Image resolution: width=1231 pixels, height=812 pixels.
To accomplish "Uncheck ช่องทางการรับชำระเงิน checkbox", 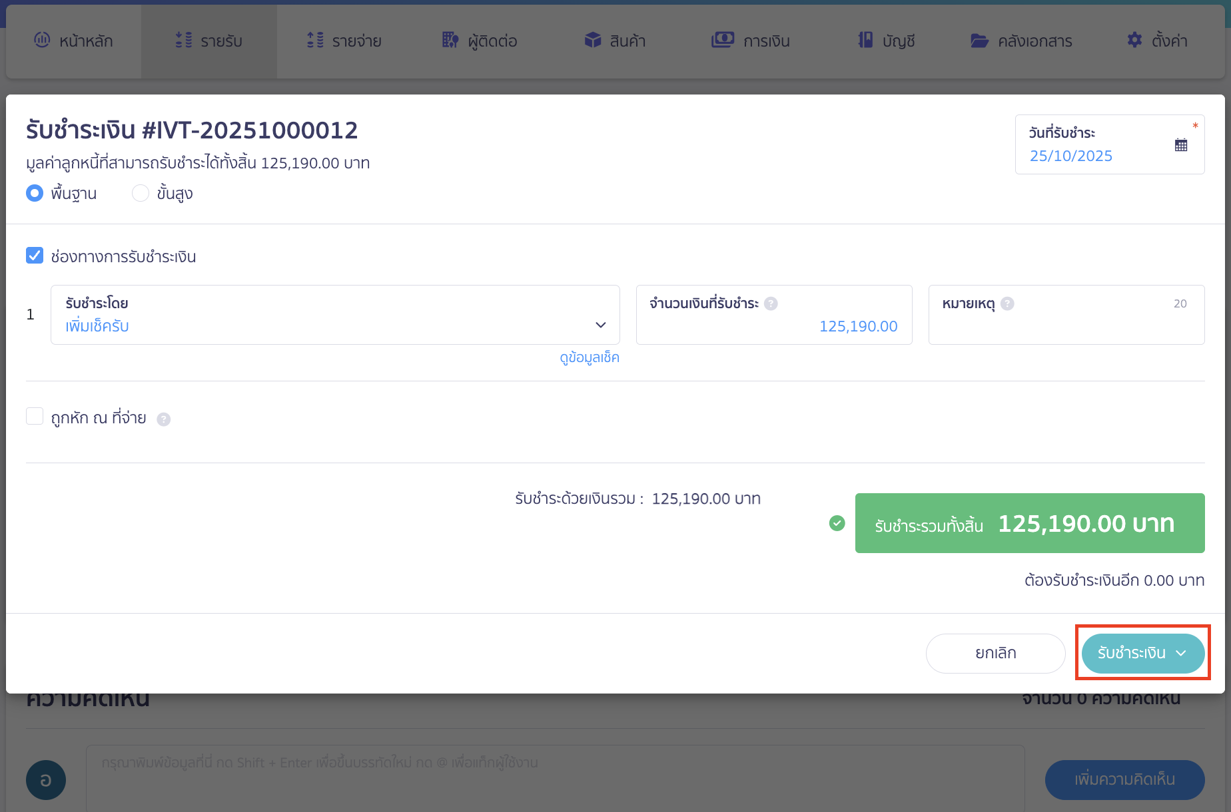I will pos(35,256).
